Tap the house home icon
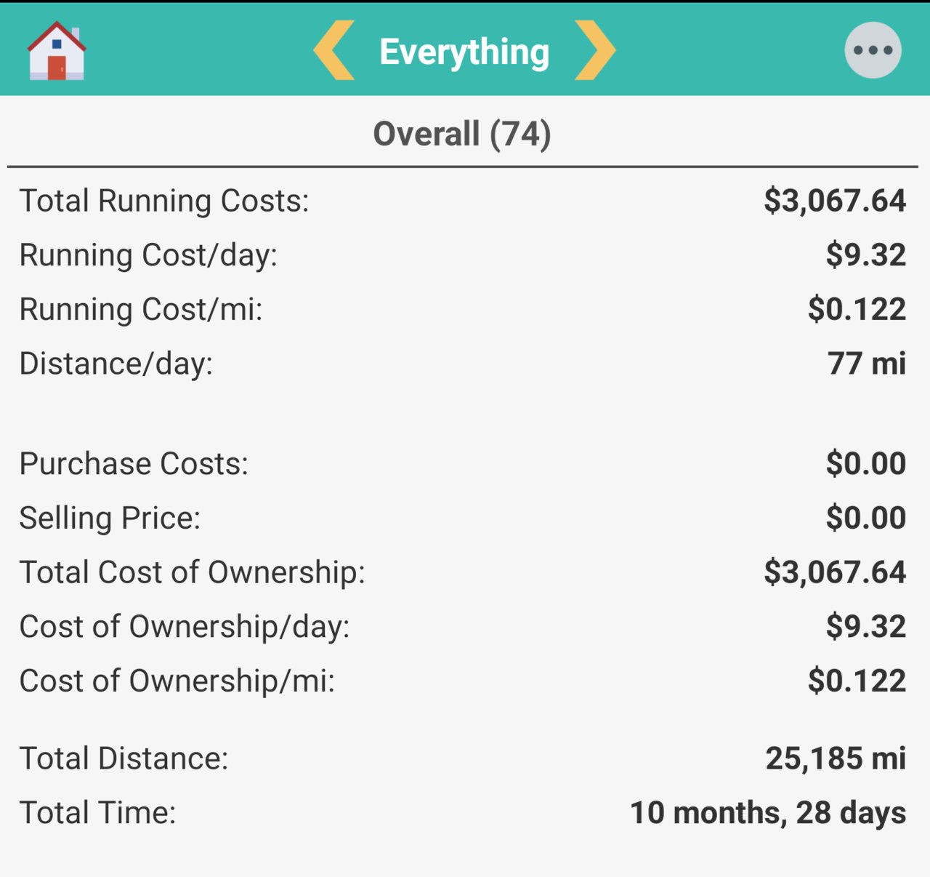This screenshot has height=877, width=930. (x=57, y=50)
